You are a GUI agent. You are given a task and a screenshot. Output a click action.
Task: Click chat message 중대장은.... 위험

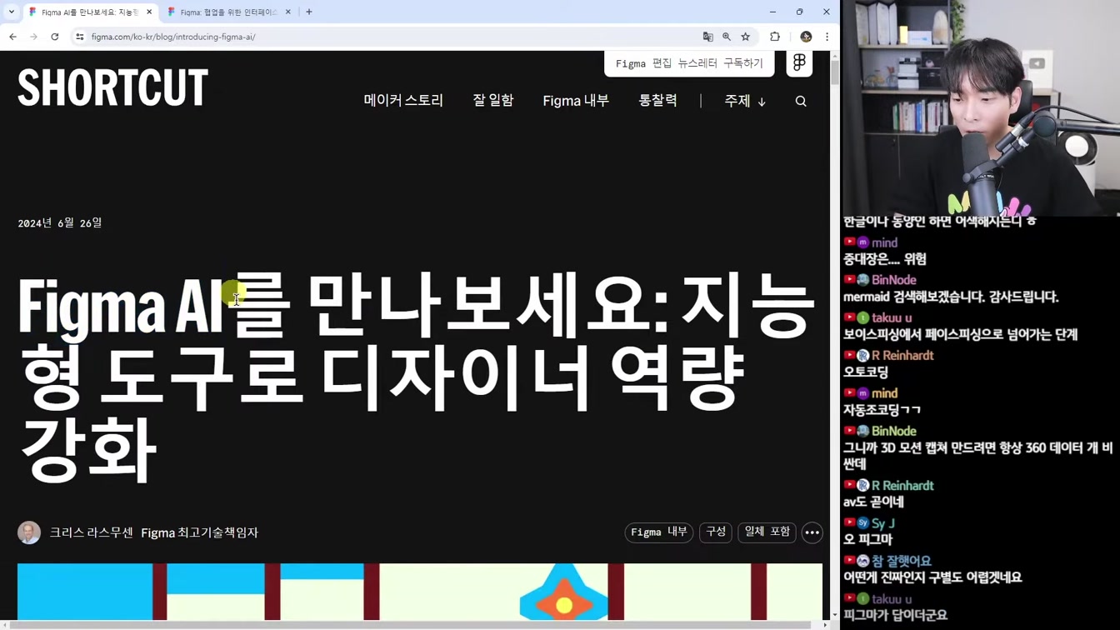[x=885, y=259]
